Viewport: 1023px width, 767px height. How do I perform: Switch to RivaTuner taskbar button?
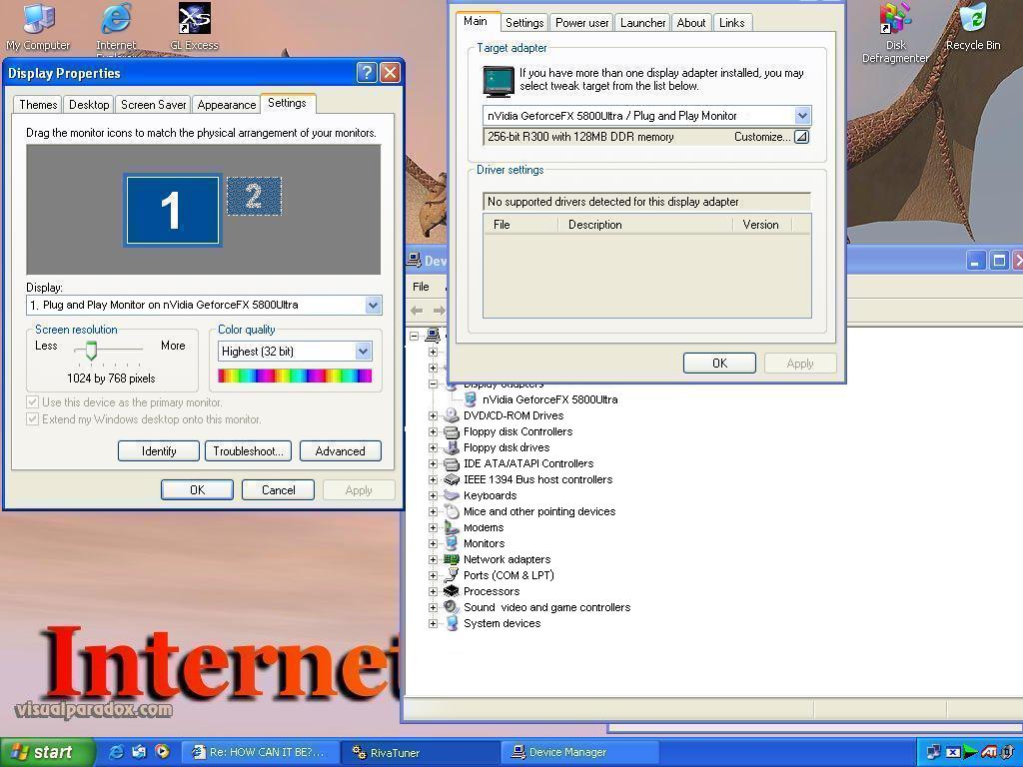point(422,753)
